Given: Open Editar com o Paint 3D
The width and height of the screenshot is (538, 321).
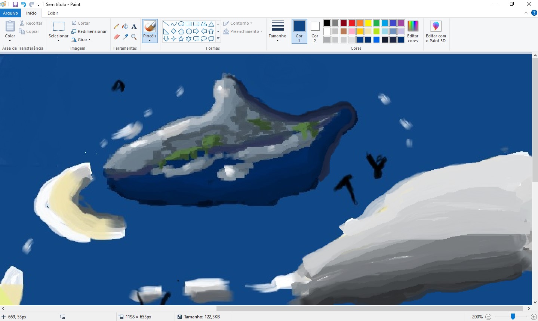Looking at the screenshot, I should pyautogui.click(x=436, y=31).
